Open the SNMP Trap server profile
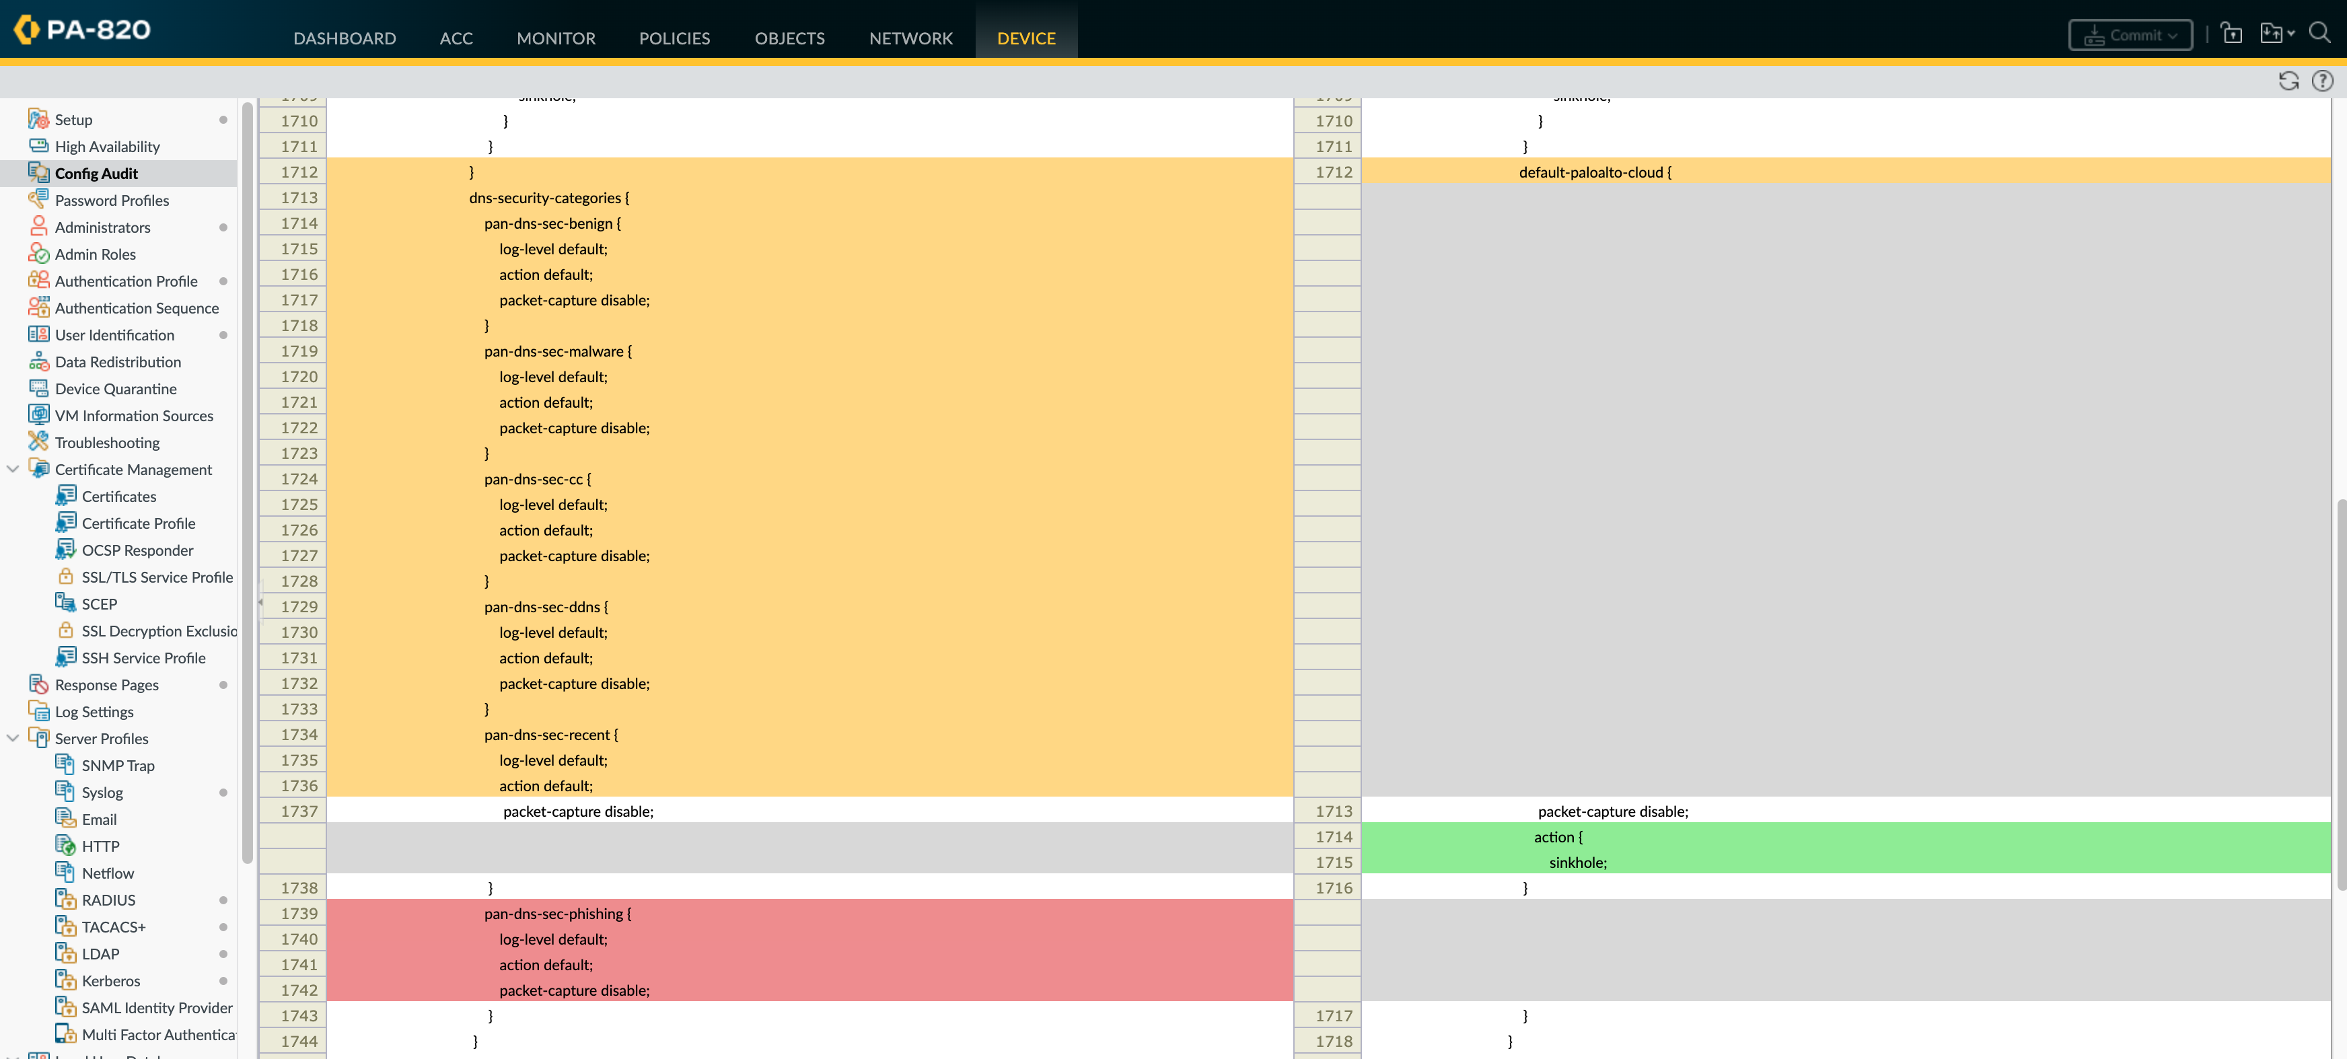 (118, 766)
